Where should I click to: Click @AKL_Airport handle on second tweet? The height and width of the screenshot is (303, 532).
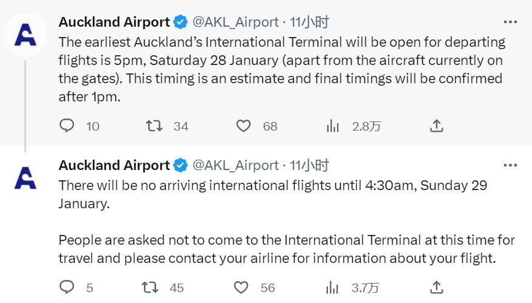pyautogui.click(x=236, y=165)
